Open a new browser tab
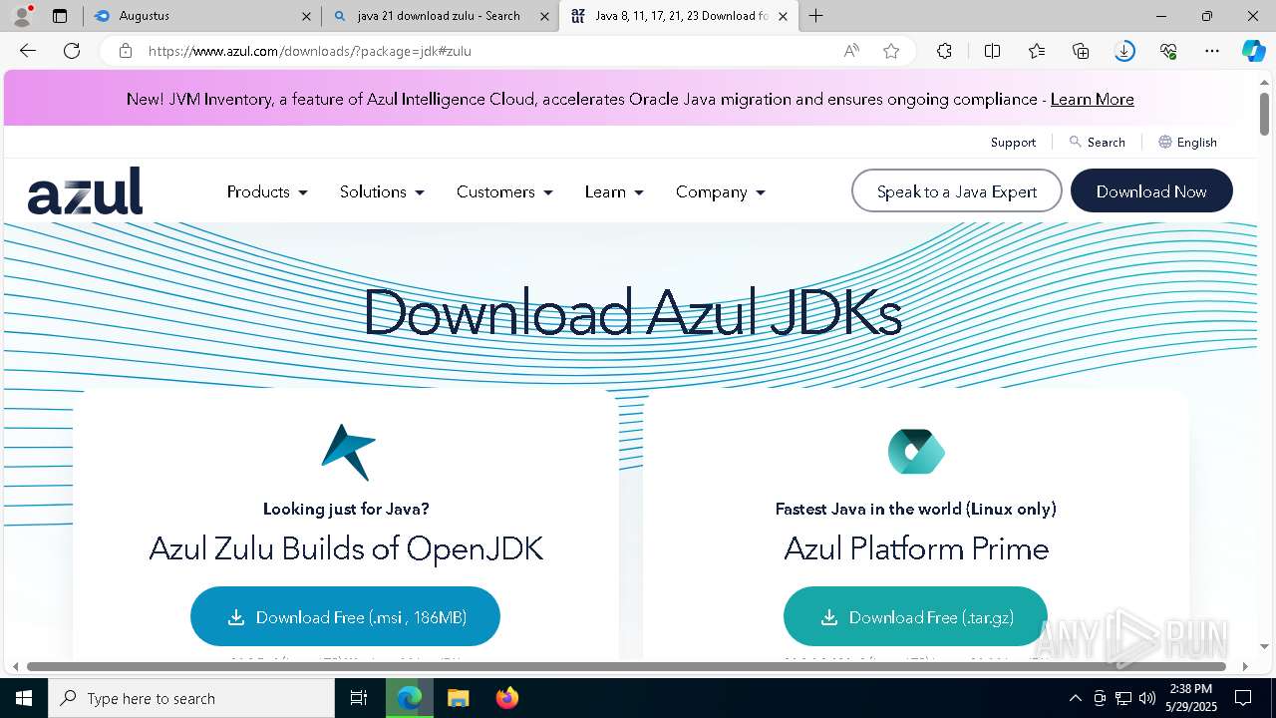The image size is (1276, 718). pos(816,16)
